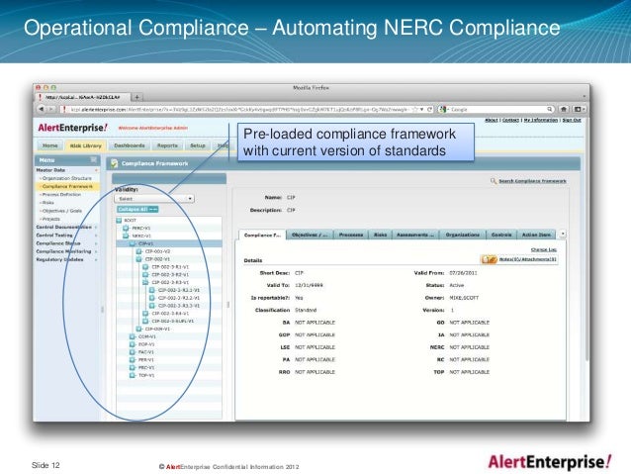Click the browser Forward arrow button
Viewport: 631px width, 474px height.
click(50, 109)
